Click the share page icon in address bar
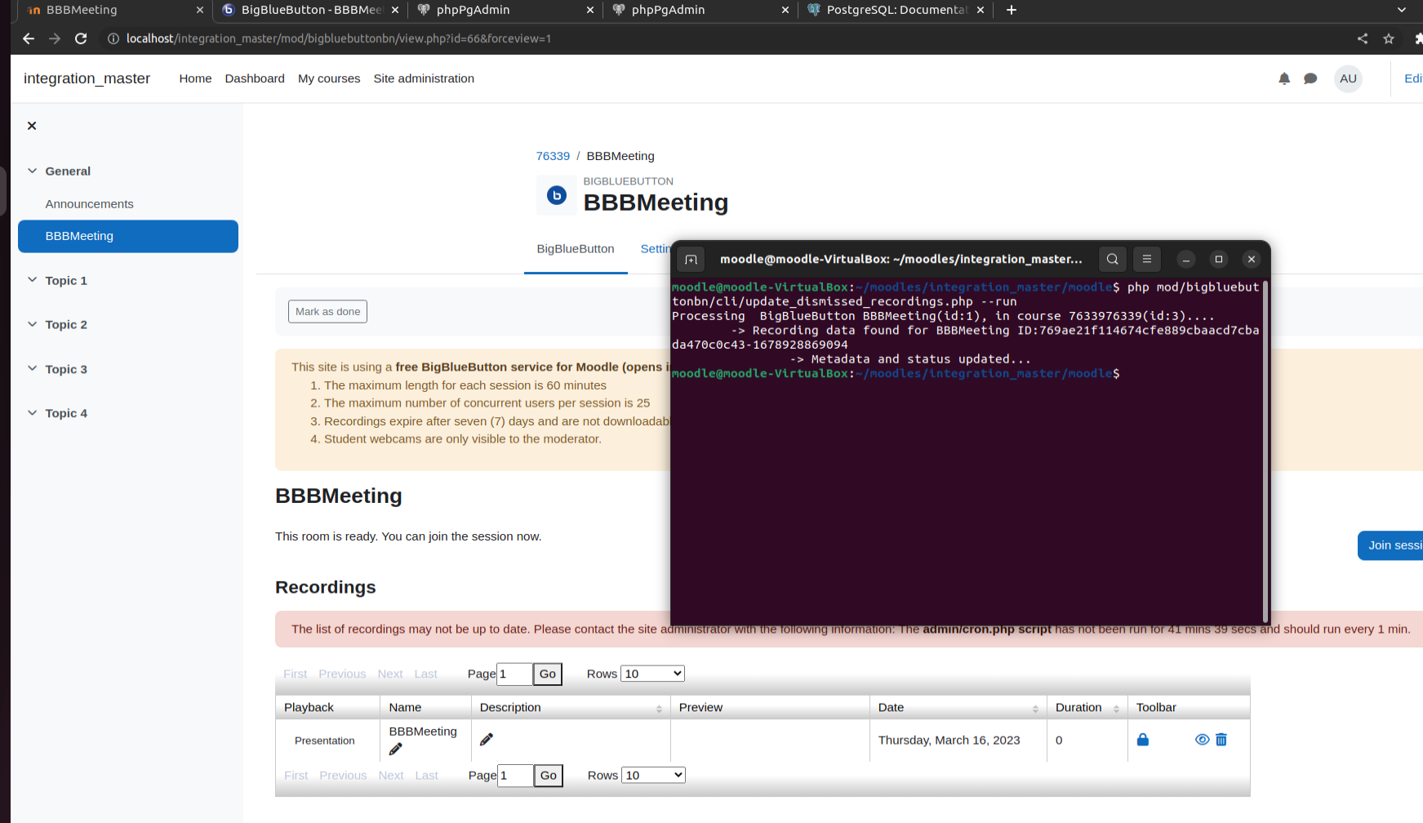This screenshot has width=1423, height=823. click(x=1363, y=38)
